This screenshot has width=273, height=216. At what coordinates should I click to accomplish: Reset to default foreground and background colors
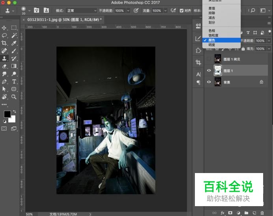tap(5, 121)
